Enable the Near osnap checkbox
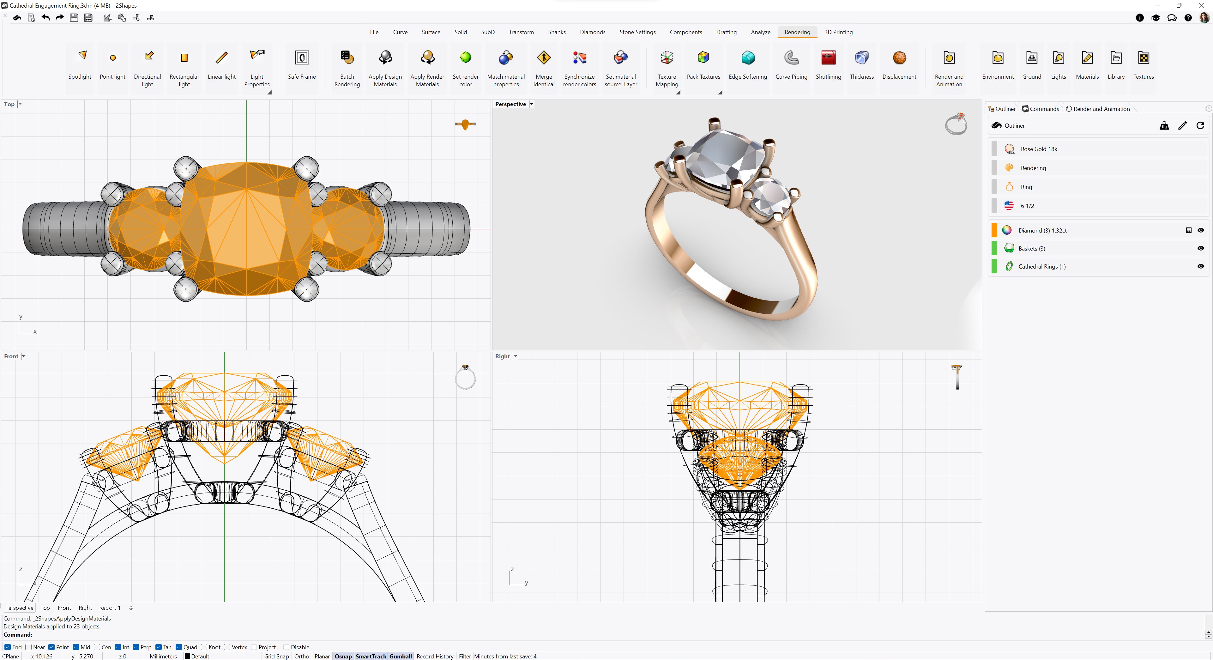Image resolution: width=1213 pixels, height=660 pixels. [x=29, y=647]
